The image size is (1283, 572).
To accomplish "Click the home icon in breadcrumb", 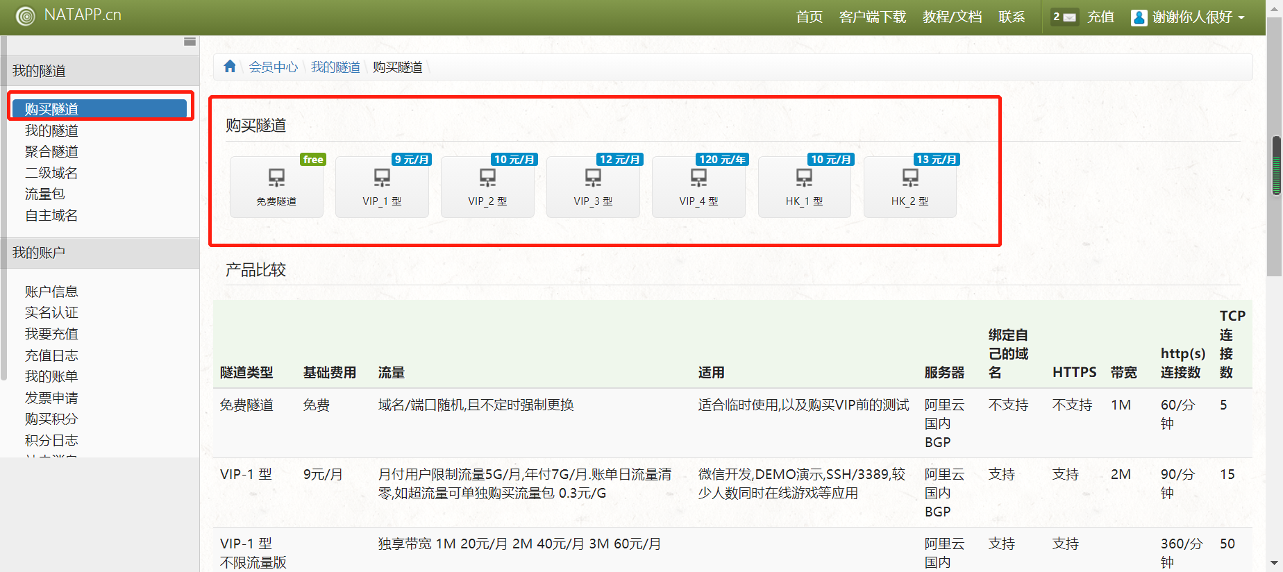I will [x=230, y=67].
